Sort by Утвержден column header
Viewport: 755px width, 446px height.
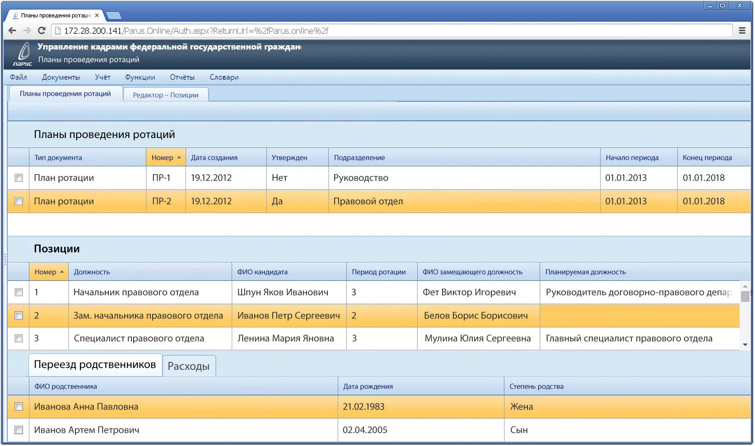click(297, 157)
